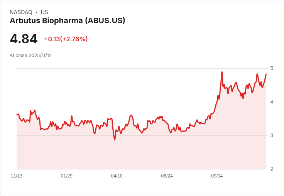Viewport: 284px width, 196px height.
Task: Click the leftmost start of the price line
Action: point(17,114)
